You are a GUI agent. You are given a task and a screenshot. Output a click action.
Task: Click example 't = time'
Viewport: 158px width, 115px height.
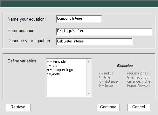[105, 77]
